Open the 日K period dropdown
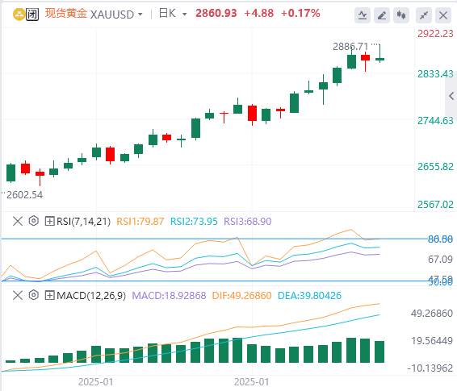Image resolution: width=457 pixels, height=391 pixels. click(x=173, y=14)
